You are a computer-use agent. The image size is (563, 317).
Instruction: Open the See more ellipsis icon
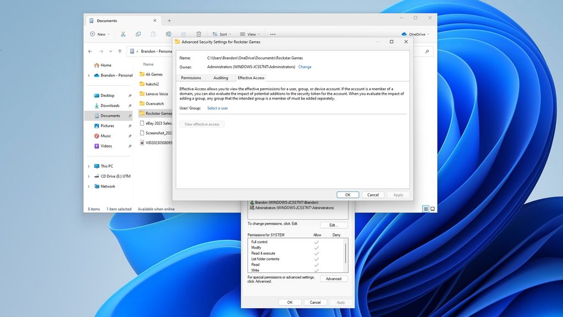tap(272, 34)
